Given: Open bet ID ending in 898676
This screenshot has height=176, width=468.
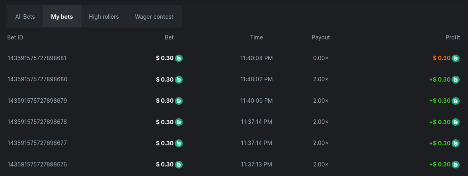Looking at the screenshot, I should (37, 164).
